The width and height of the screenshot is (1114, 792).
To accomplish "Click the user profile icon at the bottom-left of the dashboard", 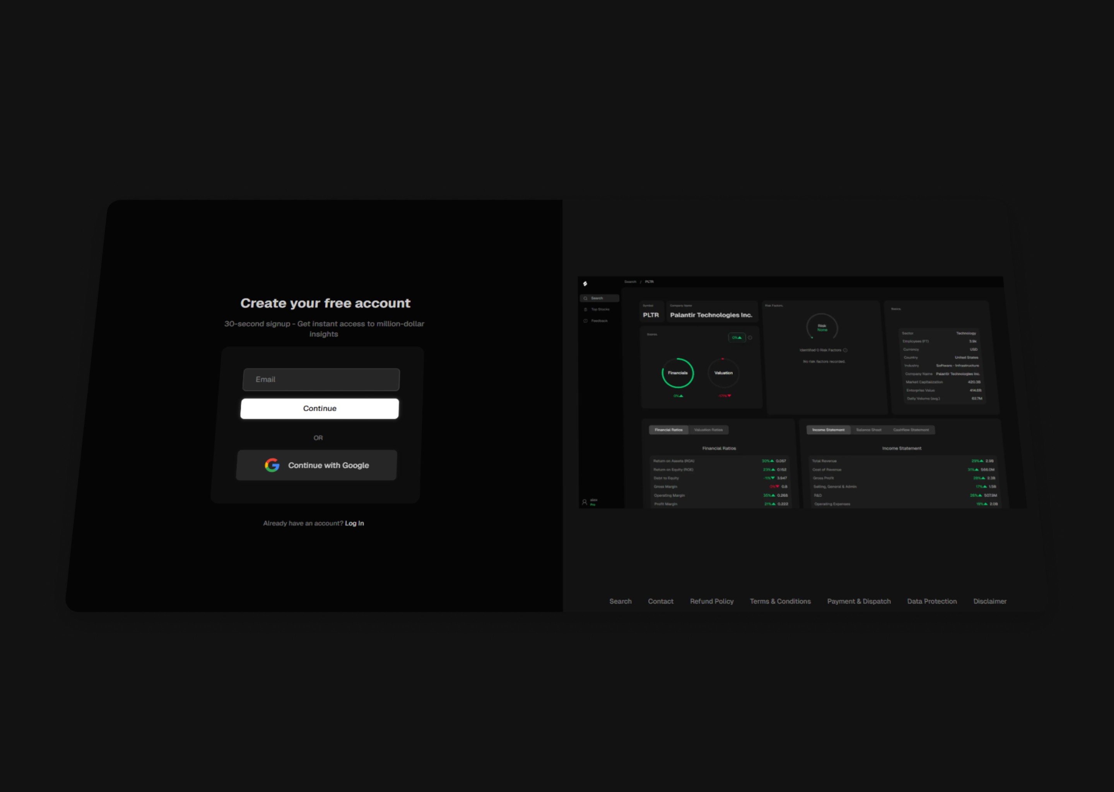I will coord(584,502).
